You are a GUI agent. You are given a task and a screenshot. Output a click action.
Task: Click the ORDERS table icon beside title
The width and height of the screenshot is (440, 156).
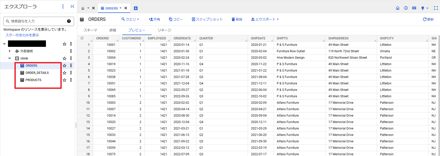click(x=82, y=20)
